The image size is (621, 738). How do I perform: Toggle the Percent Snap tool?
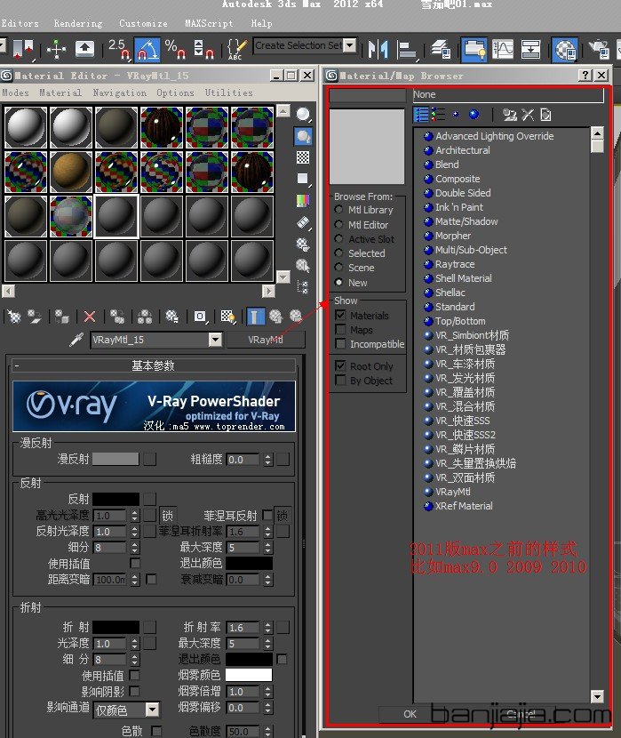click(x=175, y=49)
